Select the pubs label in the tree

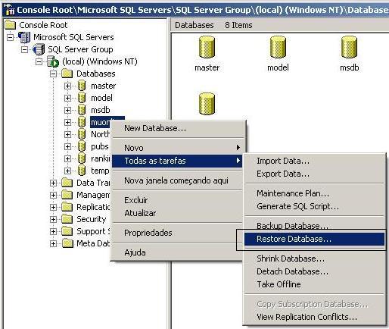100,146
